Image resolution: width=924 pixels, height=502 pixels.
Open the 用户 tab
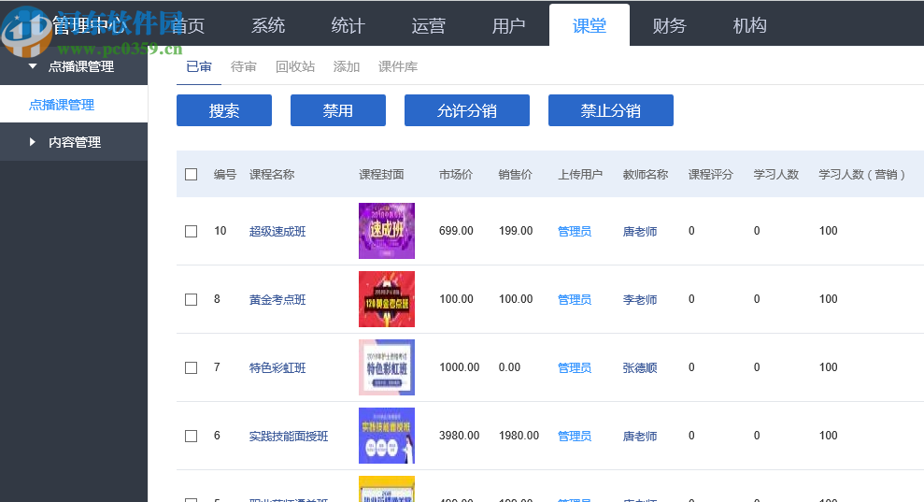tap(508, 26)
